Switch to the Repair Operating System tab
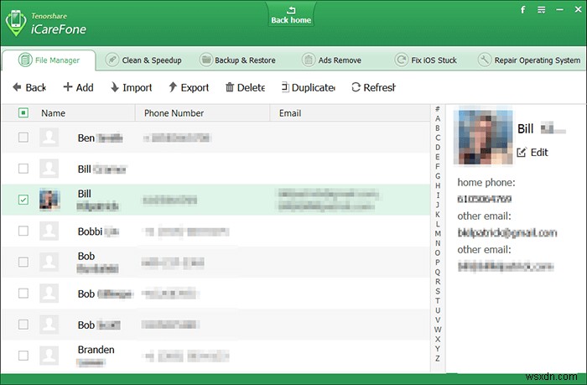The image size is (587, 385). 529,60
